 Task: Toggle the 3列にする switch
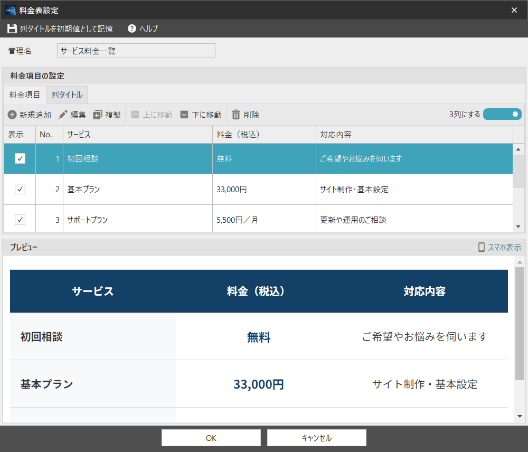tap(502, 114)
